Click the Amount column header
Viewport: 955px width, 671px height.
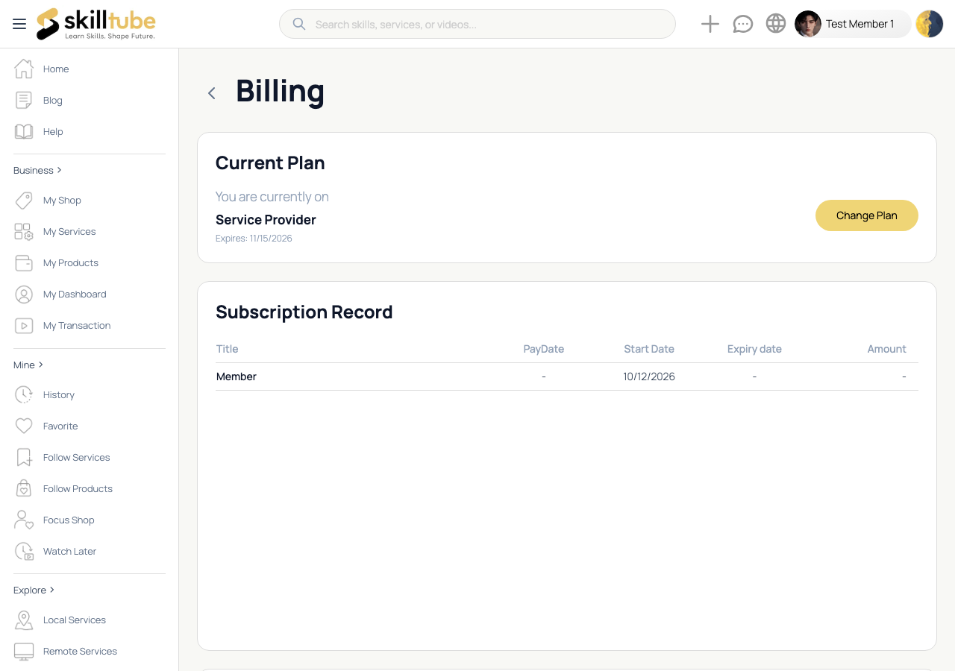[886, 349]
